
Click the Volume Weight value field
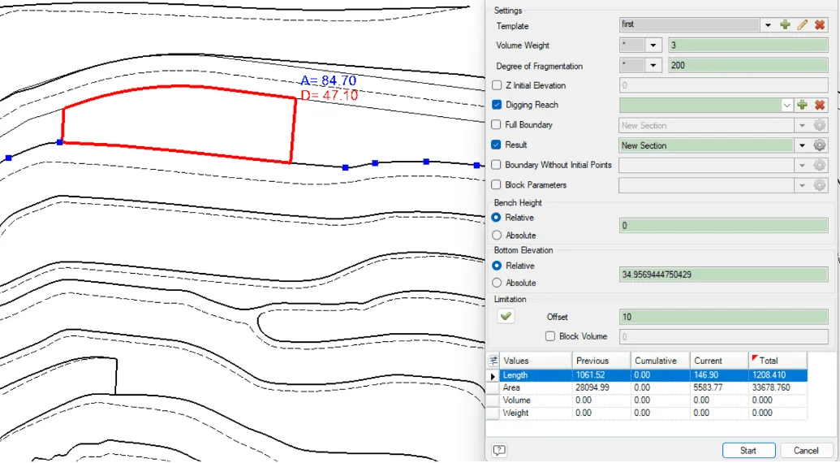point(747,45)
